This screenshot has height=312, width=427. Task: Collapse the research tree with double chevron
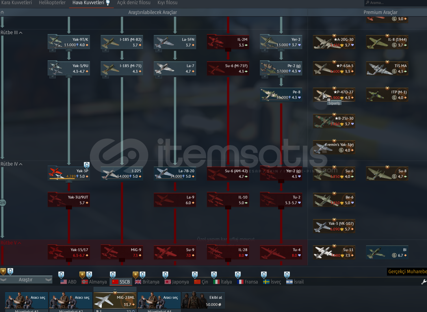point(2,12)
